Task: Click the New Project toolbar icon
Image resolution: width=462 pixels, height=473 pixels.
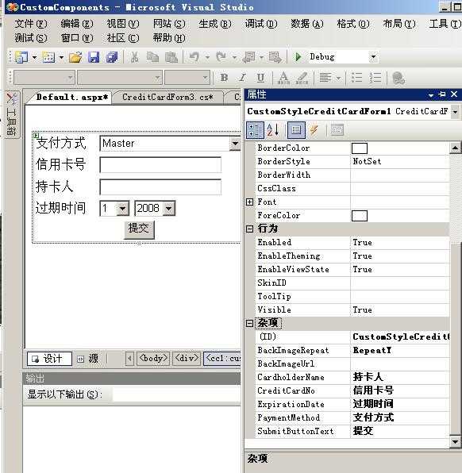Action: (x=21, y=57)
